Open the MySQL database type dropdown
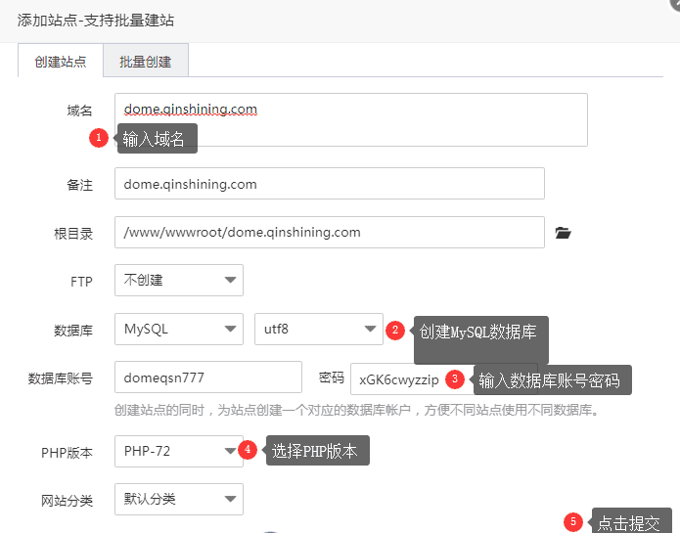The image size is (680, 533). [179, 329]
